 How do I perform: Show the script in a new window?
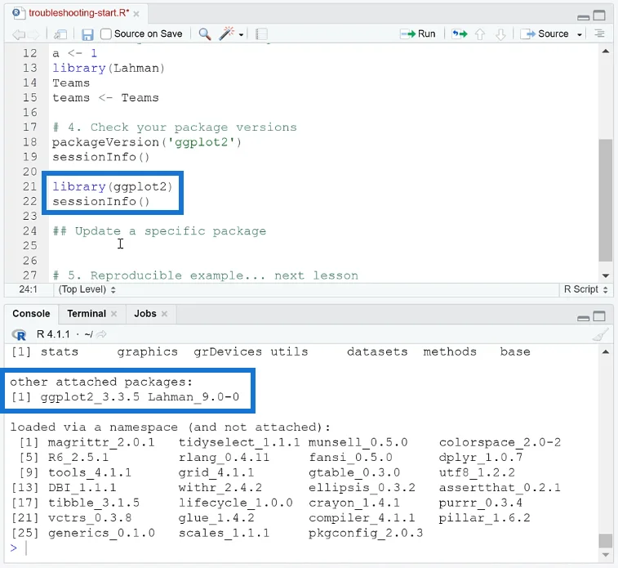coord(60,34)
